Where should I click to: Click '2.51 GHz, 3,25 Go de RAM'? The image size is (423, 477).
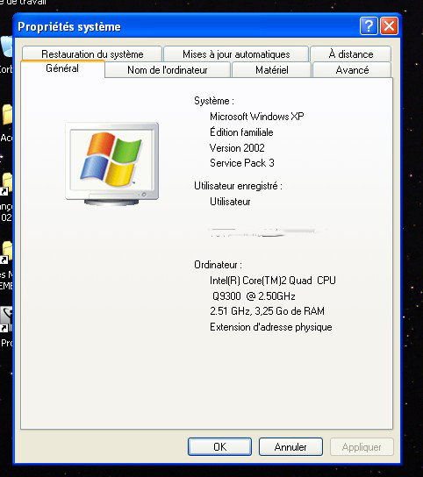click(x=267, y=311)
